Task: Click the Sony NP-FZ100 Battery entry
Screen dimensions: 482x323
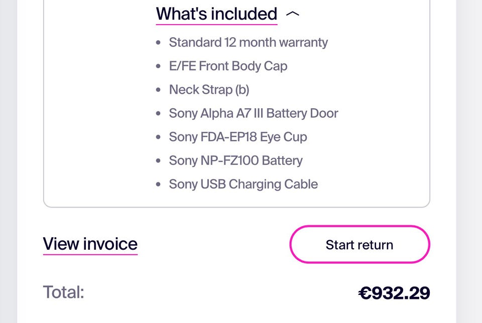Action: pos(235,160)
